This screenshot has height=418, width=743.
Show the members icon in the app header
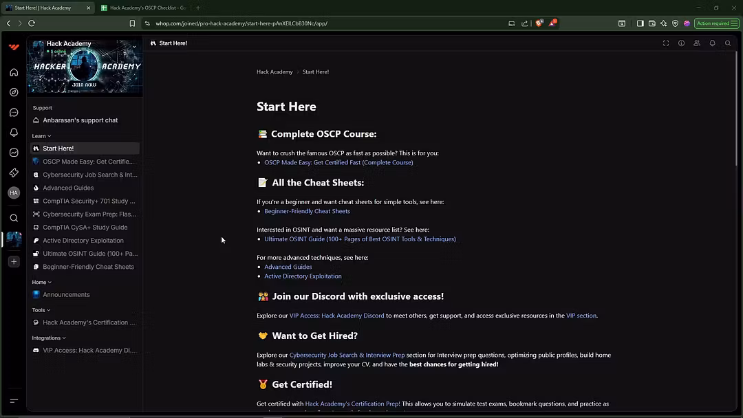coord(697,43)
